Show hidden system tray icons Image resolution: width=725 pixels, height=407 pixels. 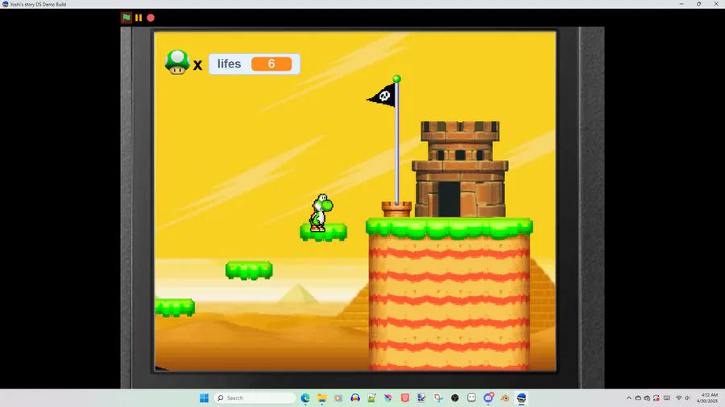pyautogui.click(x=629, y=398)
